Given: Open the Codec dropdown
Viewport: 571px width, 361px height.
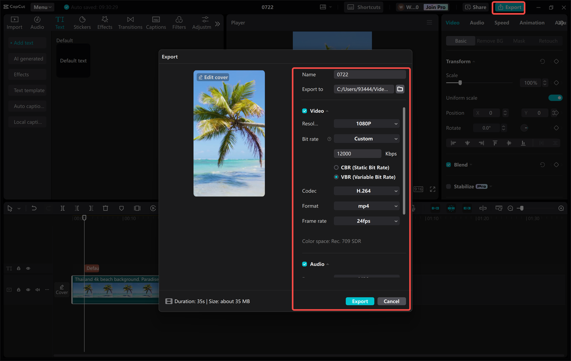Looking at the screenshot, I should pyautogui.click(x=367, y=191).
